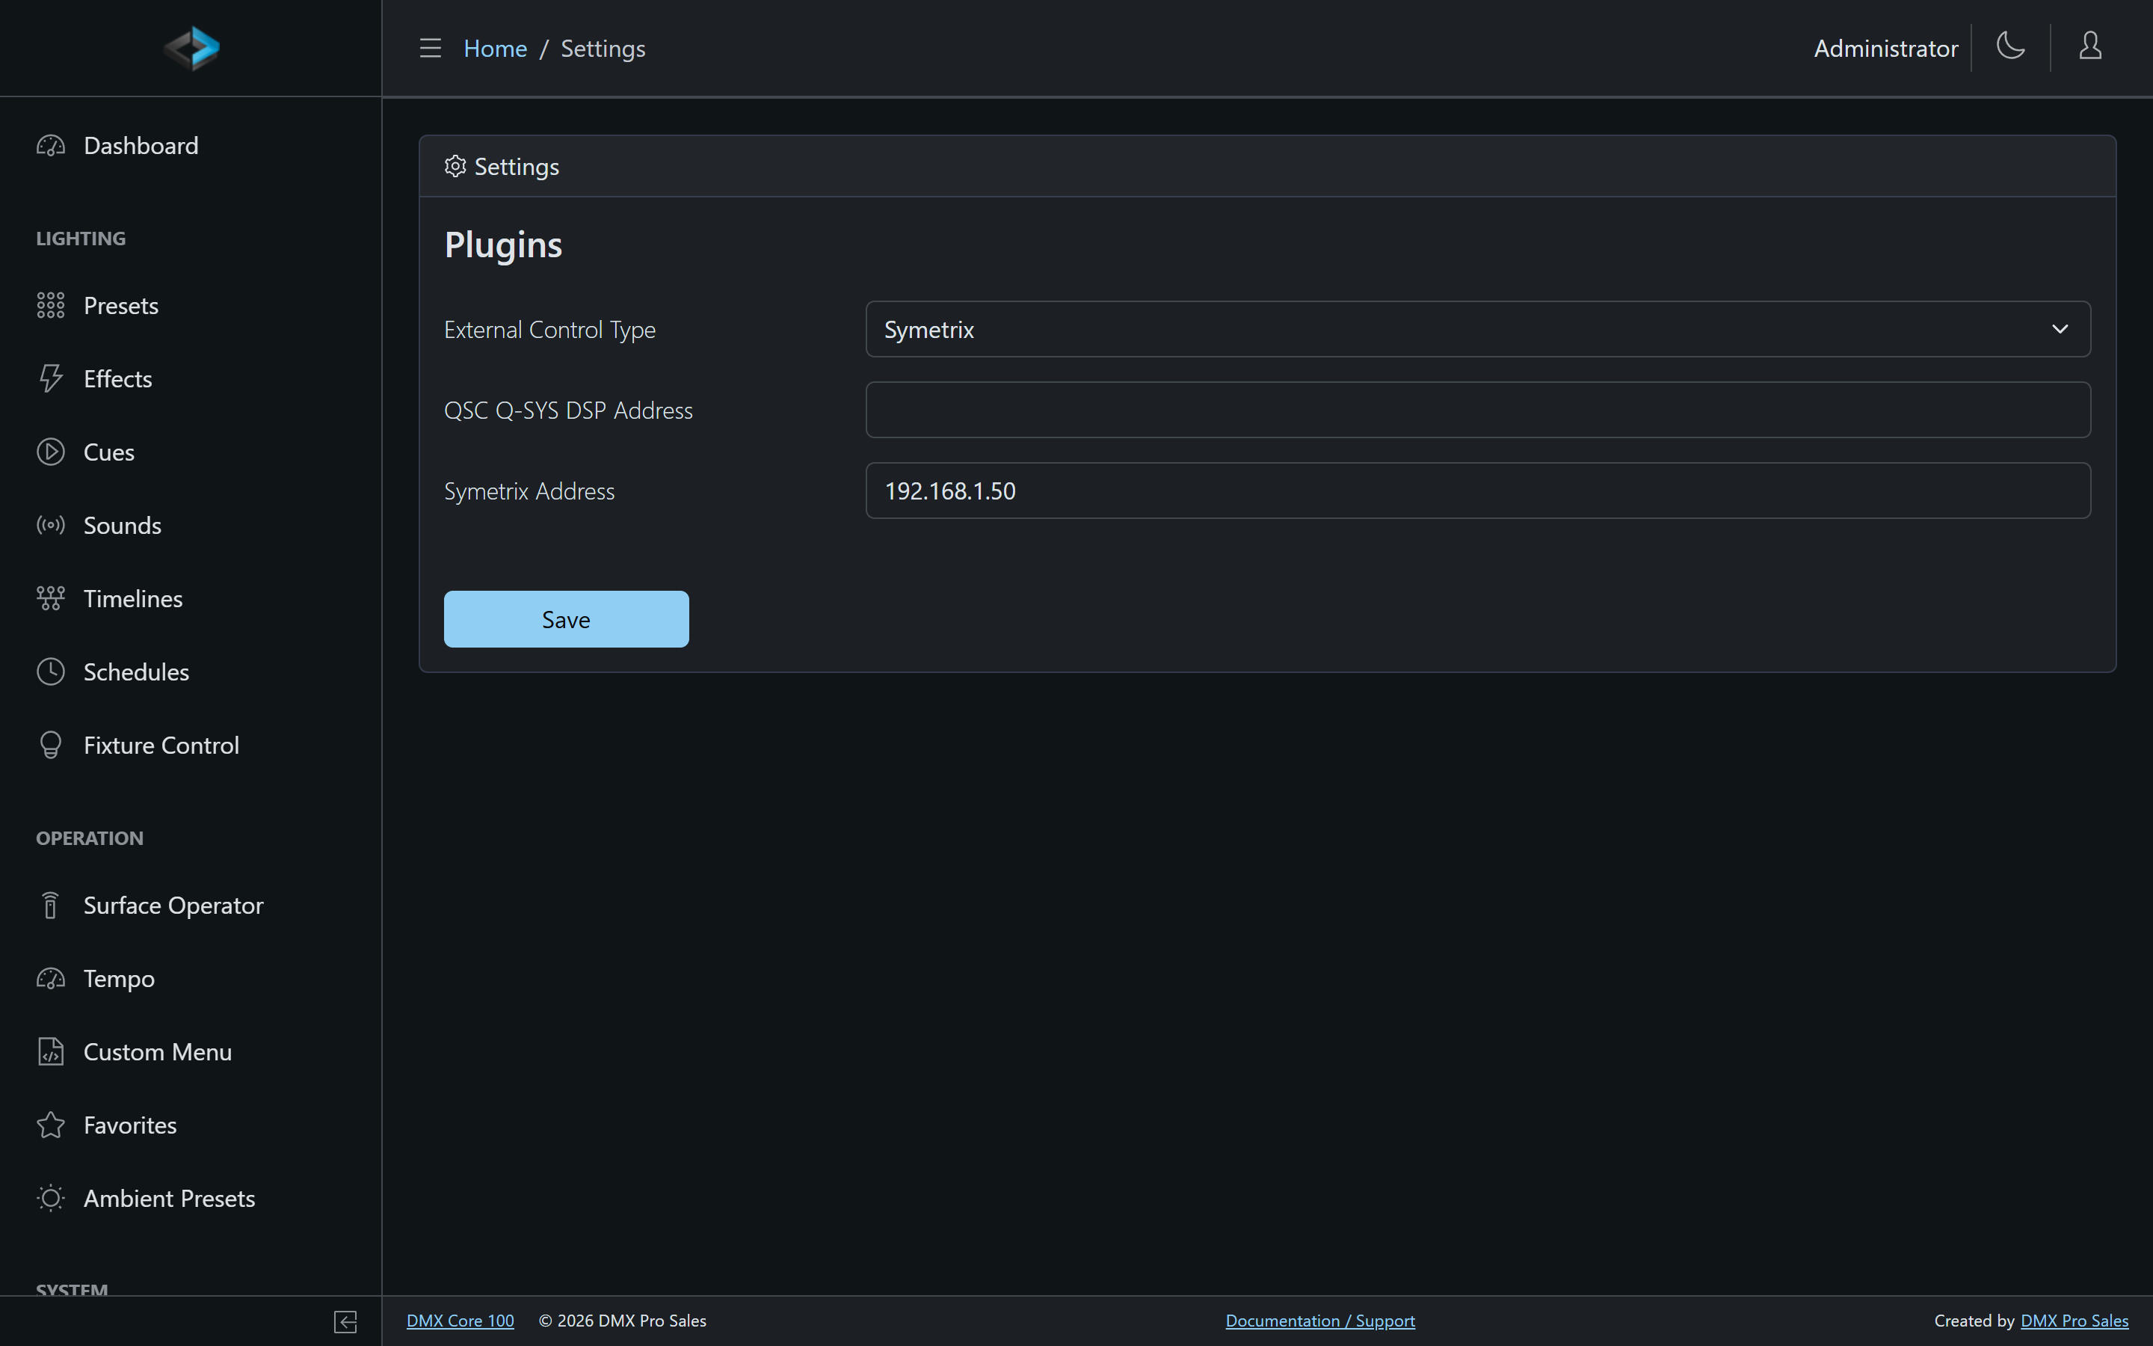Viewport: 2153px width, 1346px height.
Task: Collapse sidebar using the arrow icon
Action: tap(346, 1322)
